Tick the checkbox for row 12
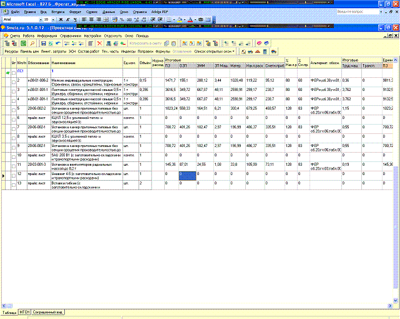400x319 pixels. coord(14,176)
